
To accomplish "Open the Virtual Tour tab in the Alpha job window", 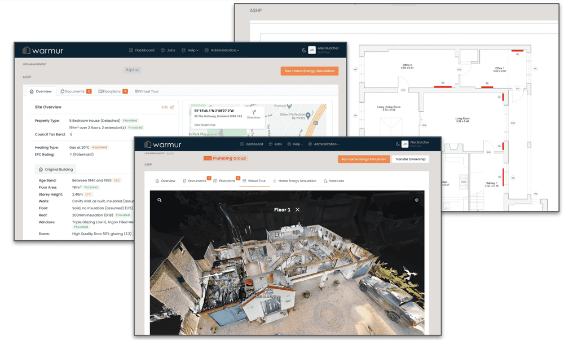I will pyautogui.click(x=147, y=91).
